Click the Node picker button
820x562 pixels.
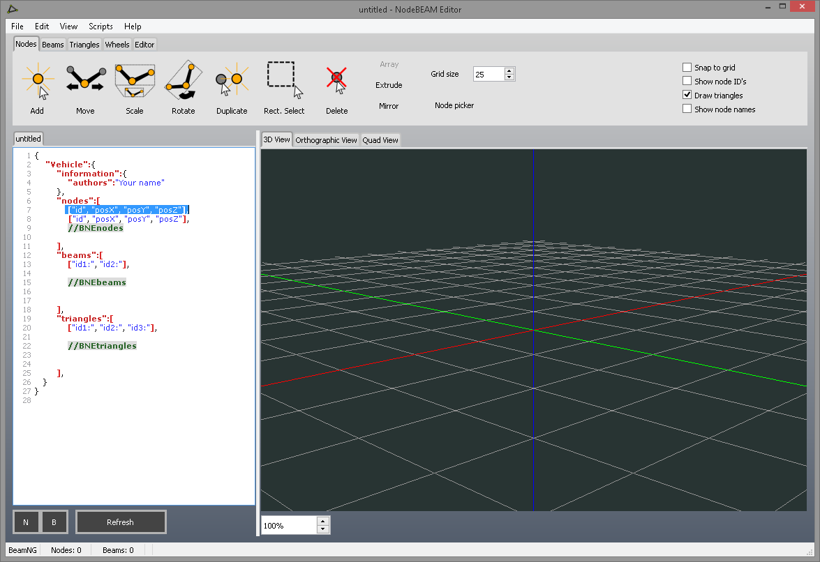(x=454, y=105)
